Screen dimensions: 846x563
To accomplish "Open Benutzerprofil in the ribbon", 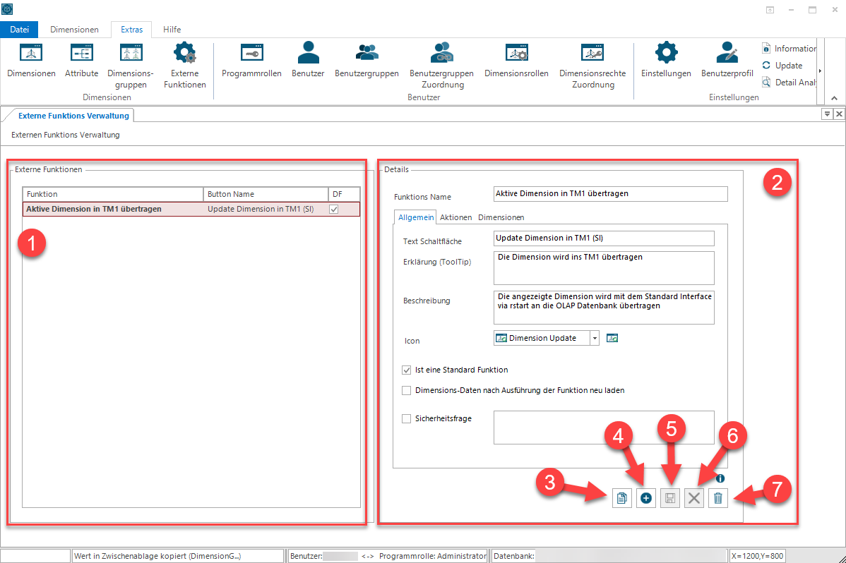I will coord(727,60).
